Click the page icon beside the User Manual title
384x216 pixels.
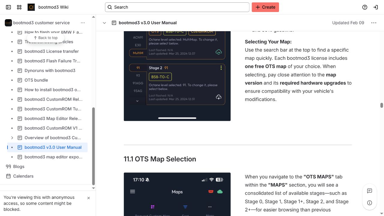click(114, 23)
